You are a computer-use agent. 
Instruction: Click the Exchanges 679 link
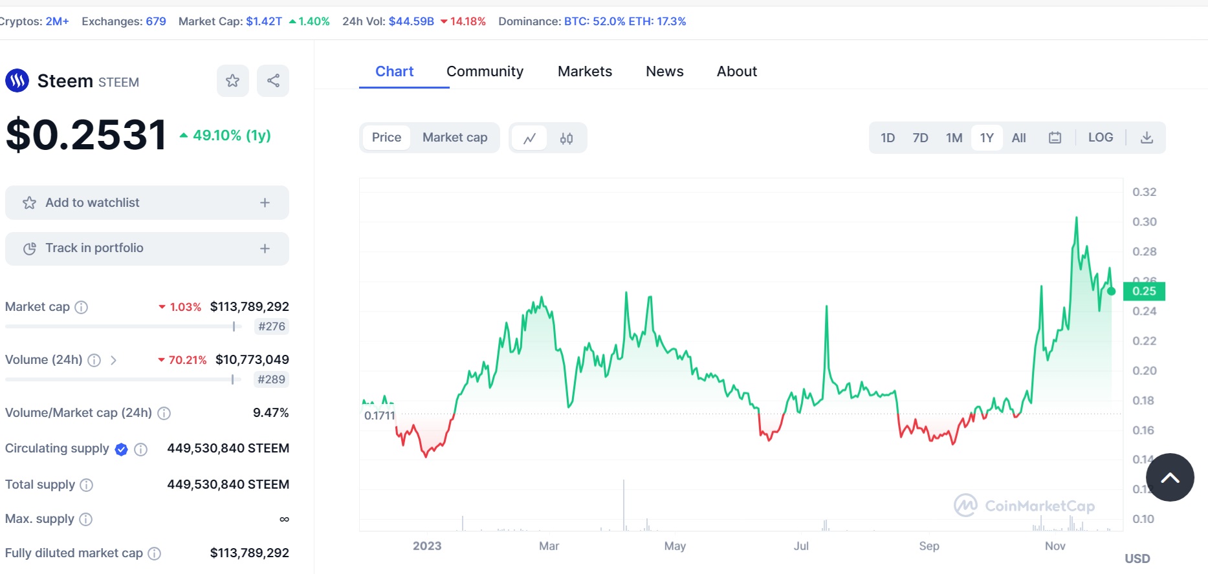point(155,21)
